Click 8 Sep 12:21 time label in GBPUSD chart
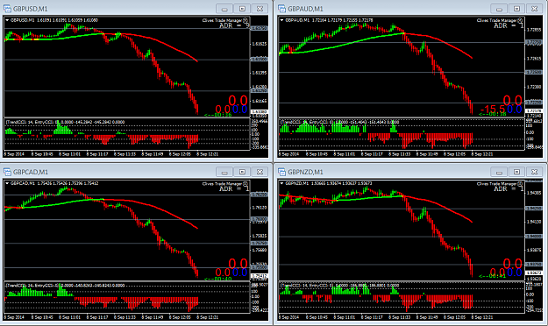The width and height of the screenshot is (548, 326). [x=208, y=153]
